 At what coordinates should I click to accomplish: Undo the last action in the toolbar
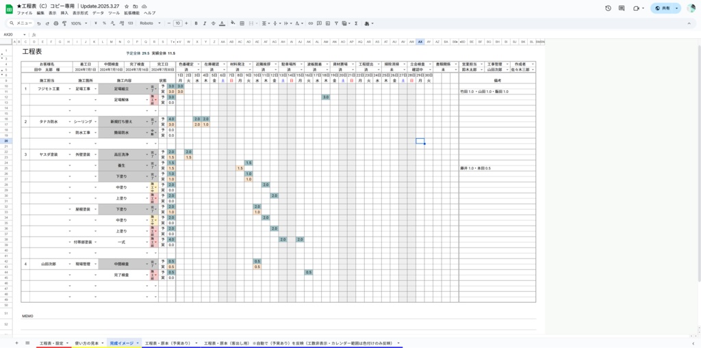point(39,23)
